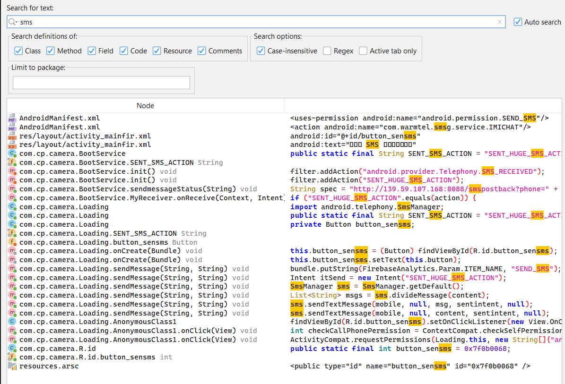Click field icon of Loading.button_sensms Button
565x384 pixels.
click(12, 242)
